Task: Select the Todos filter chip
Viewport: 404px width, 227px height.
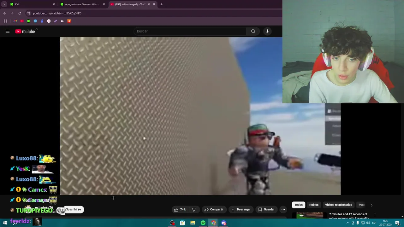Action: [x=299, y=205]
